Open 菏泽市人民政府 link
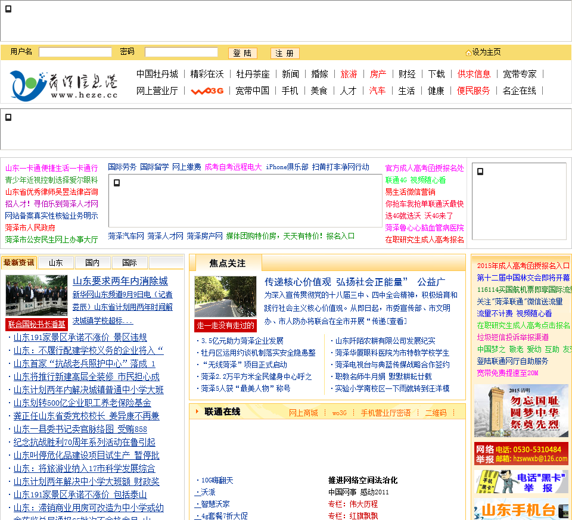 pyautogui.click(x=30, y=228)
